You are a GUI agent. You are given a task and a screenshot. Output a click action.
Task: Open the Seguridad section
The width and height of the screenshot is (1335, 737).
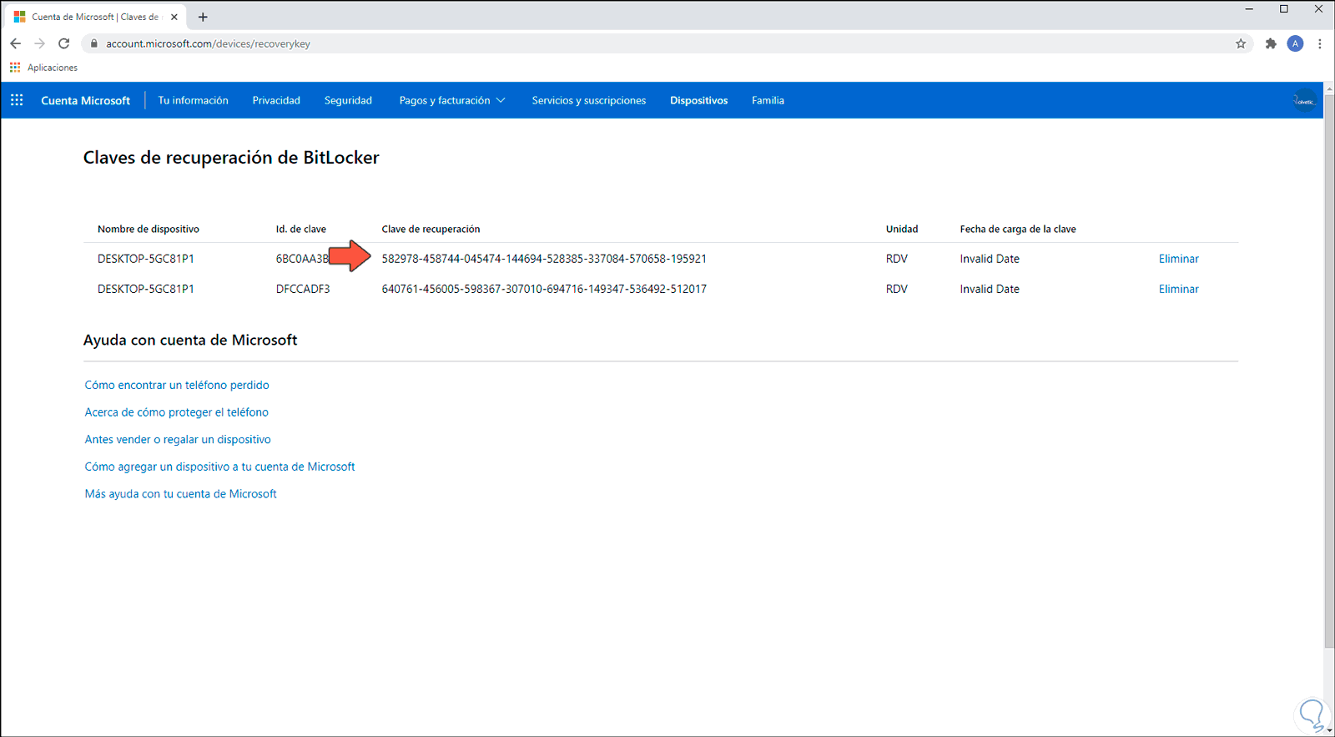pos(348,100)
